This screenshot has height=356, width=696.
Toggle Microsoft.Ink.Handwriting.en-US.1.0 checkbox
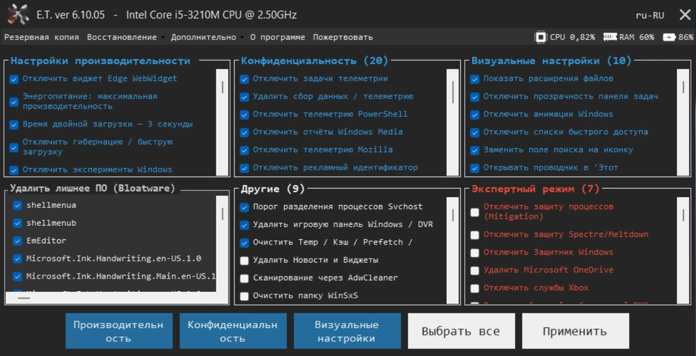pos(17,259)
